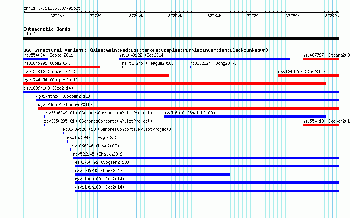Viewport: 350px width, 218px height.
Task: Click the black nsv510249 interval glyph
Action: (134, 67)
